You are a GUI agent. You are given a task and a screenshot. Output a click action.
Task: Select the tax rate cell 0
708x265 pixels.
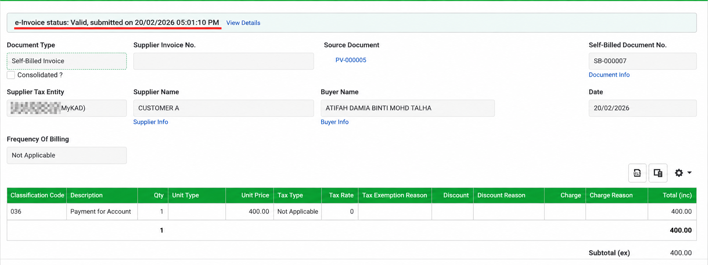(x=340, y=212)
